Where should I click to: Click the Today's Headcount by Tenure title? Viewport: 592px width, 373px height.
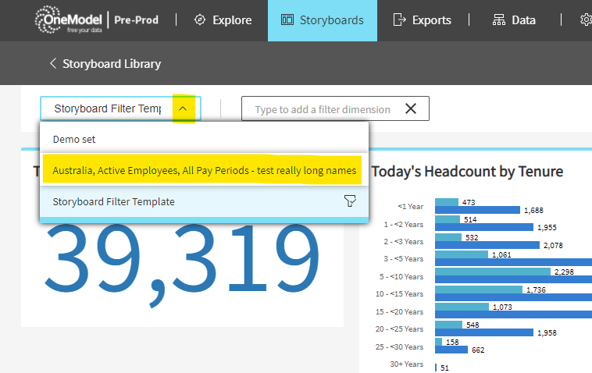[x=467, y=172]
